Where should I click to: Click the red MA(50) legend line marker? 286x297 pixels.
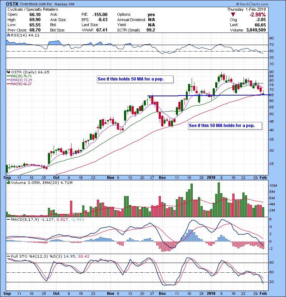coord(9,84)
